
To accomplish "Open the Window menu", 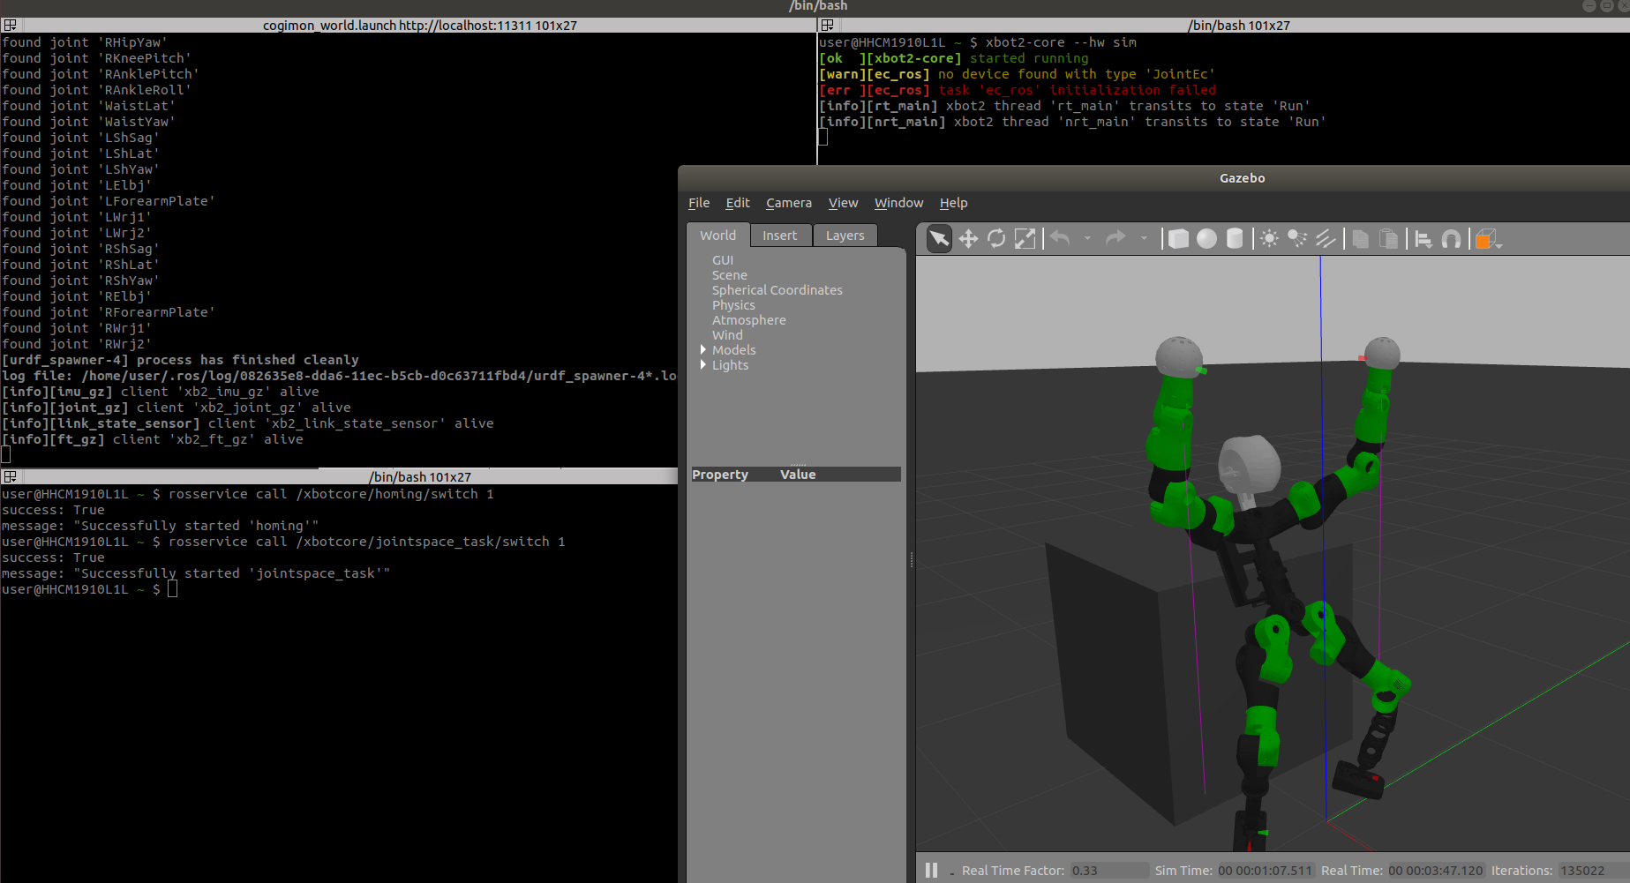I will click(x=898, y=203).
